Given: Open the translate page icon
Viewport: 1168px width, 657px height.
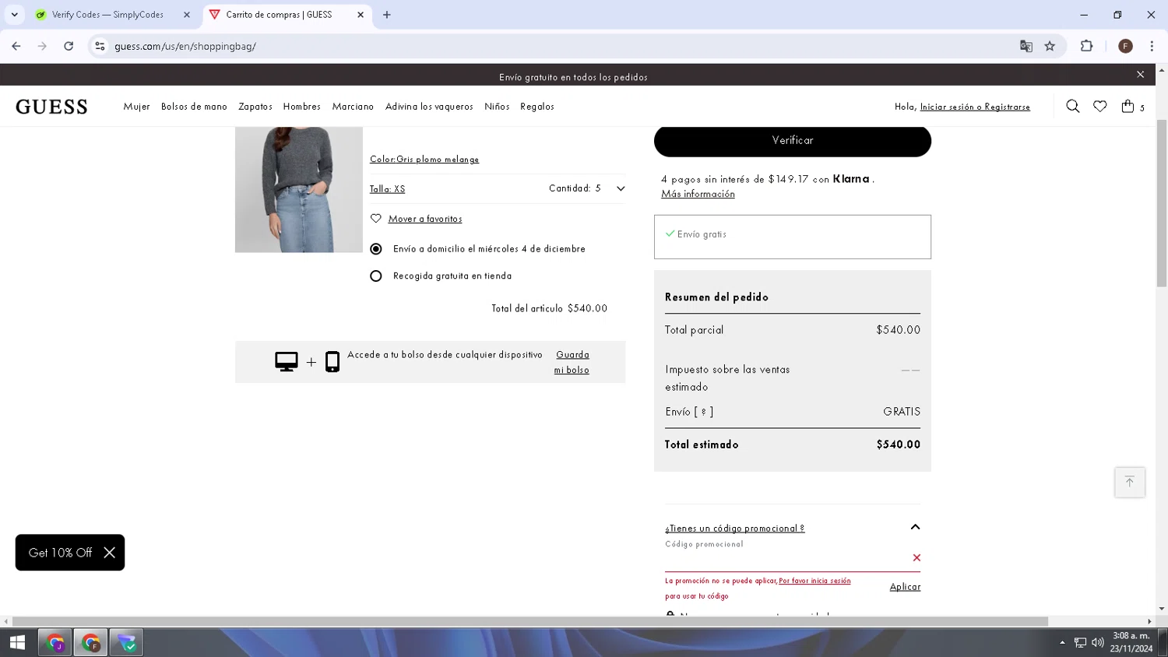Looking at the screenshot, I should [1026, 46].
